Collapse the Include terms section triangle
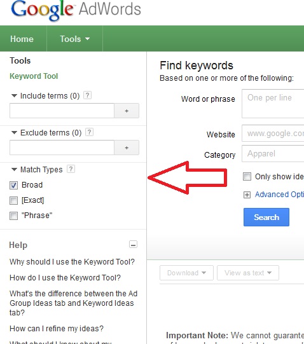The image size is (304, 344). [14, 96]
